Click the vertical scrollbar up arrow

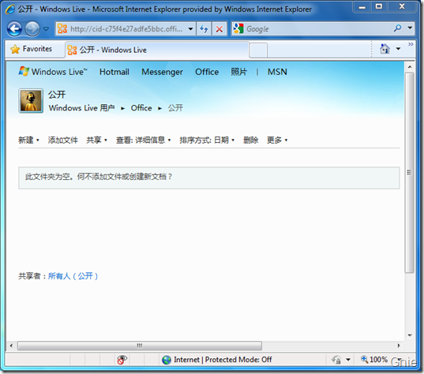click(x=410, y=67)
